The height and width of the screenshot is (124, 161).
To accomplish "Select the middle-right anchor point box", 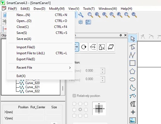I will [86, 110].
